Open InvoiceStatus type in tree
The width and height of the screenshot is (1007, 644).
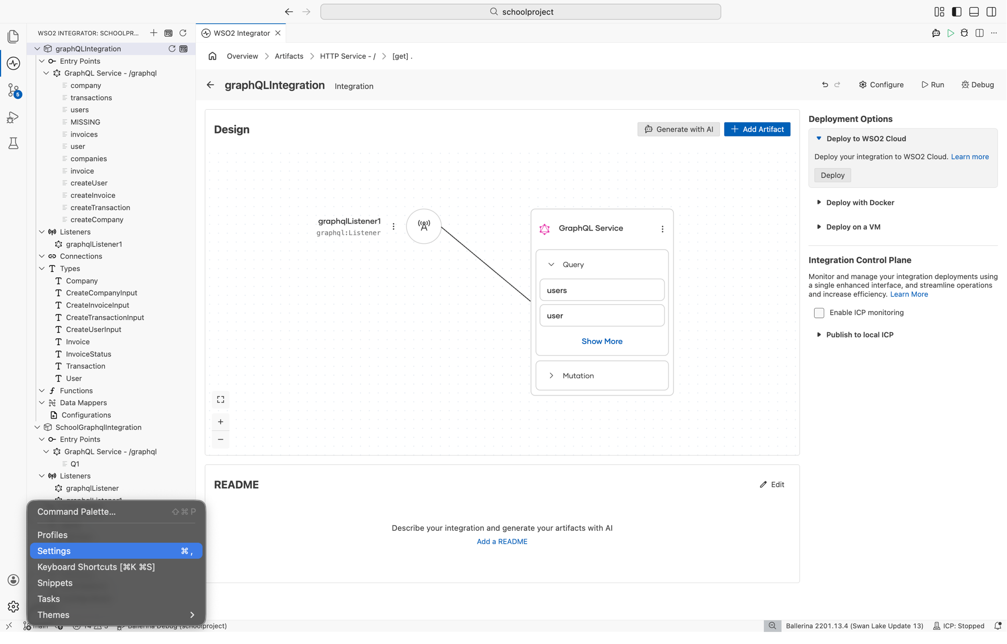[89, 354]
